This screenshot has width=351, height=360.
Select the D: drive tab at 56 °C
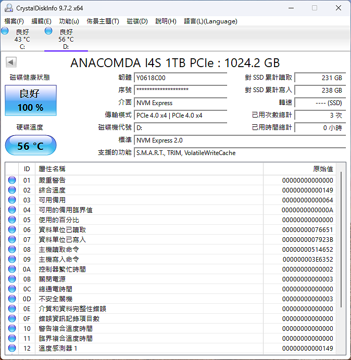point(66,39)
